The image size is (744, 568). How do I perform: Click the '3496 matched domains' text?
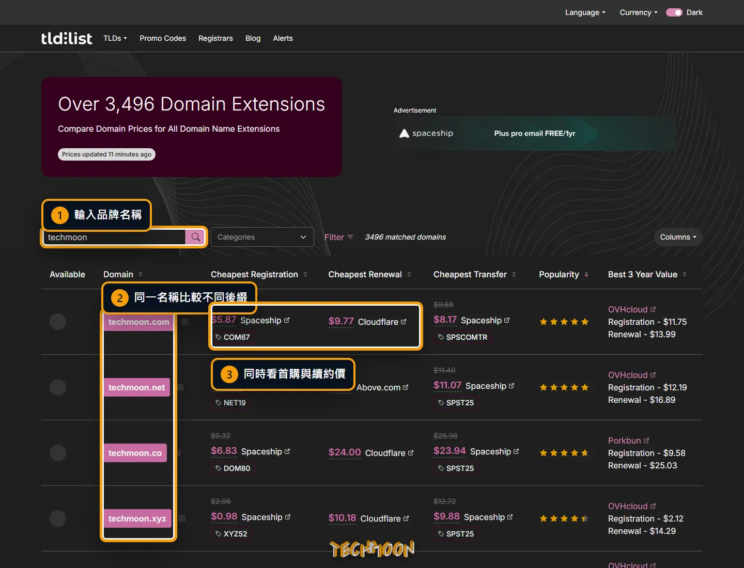[x=406, y=237]
